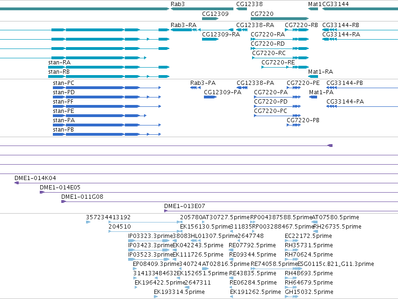Open EST RE09344.5prime
The image size is (398, 299).
pyautogui.click(x=253, y=254)
